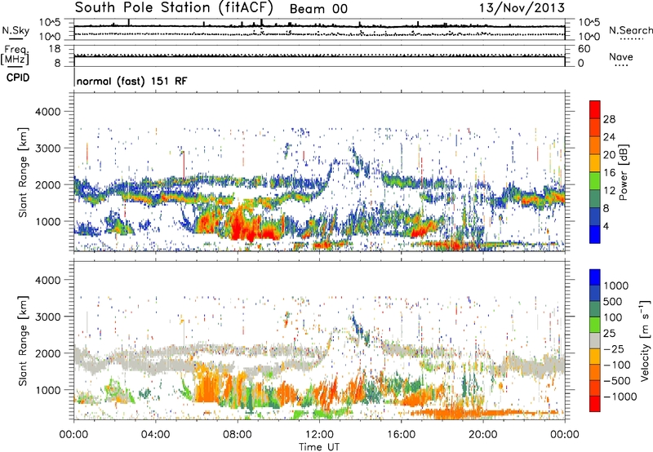The height and width of the screenshot is (452, 653).
Task: Click the '18' frequency tick label
Action: [x=55, y=49]
